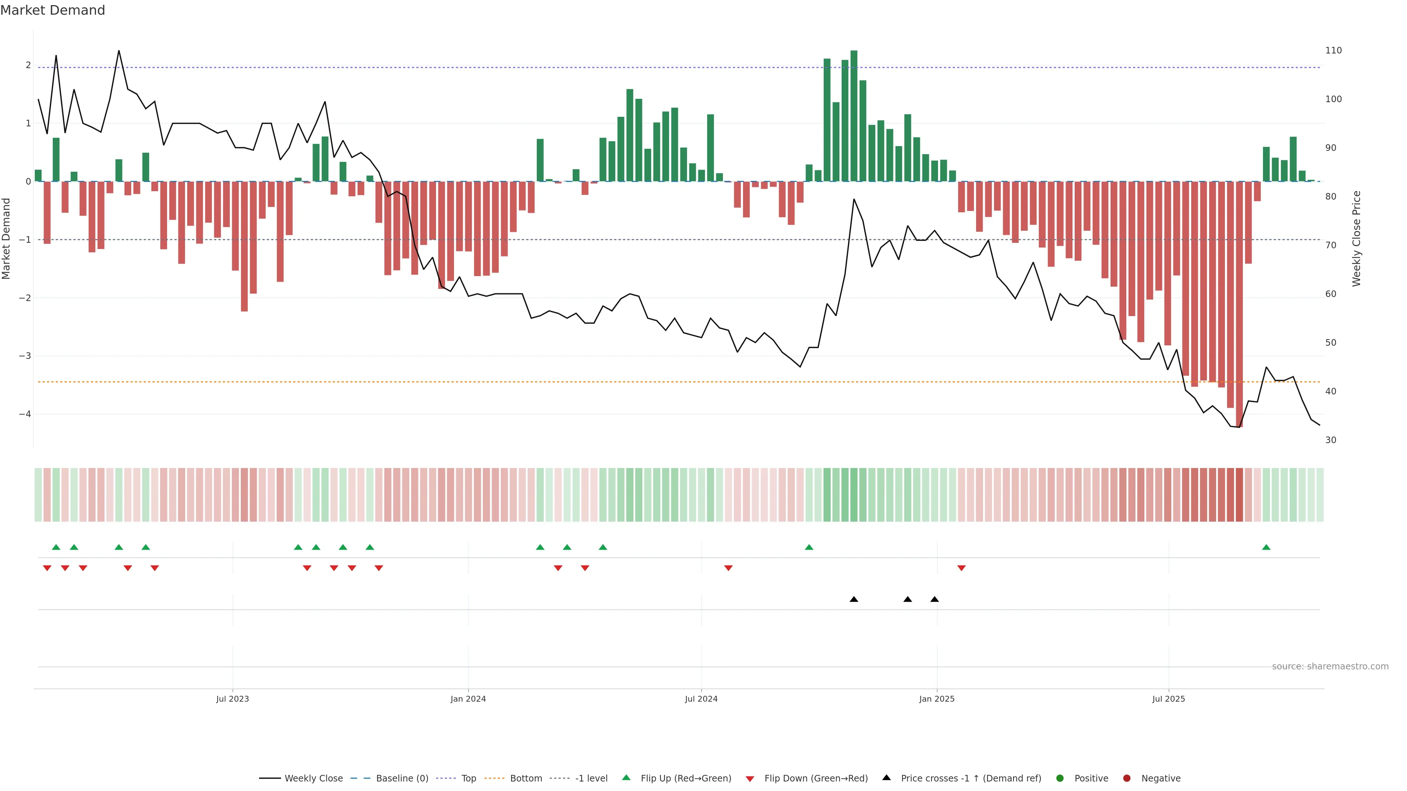Click Flip Down red triangle legend icon
This screenshot has width=1407, height=791.
[750, 779]
